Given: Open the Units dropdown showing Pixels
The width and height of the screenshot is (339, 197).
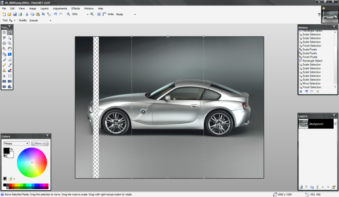Looking at the screenshot, I should pos(134,15).
